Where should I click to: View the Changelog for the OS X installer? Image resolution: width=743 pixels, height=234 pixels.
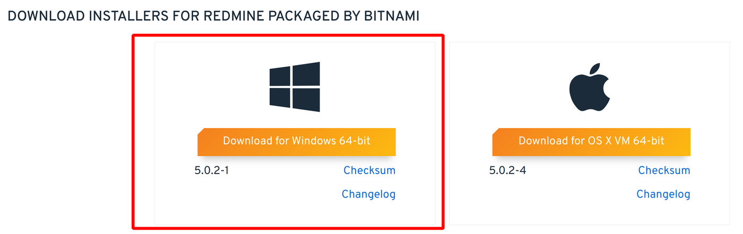(x=663, y=194)
